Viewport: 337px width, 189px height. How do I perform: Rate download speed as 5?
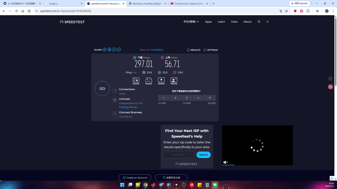[210, 98]
